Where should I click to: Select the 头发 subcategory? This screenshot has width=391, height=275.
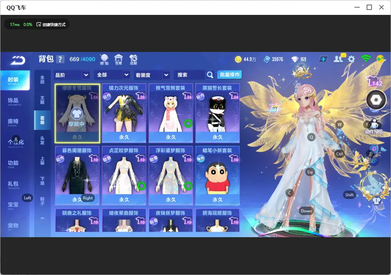click(42, 141)
